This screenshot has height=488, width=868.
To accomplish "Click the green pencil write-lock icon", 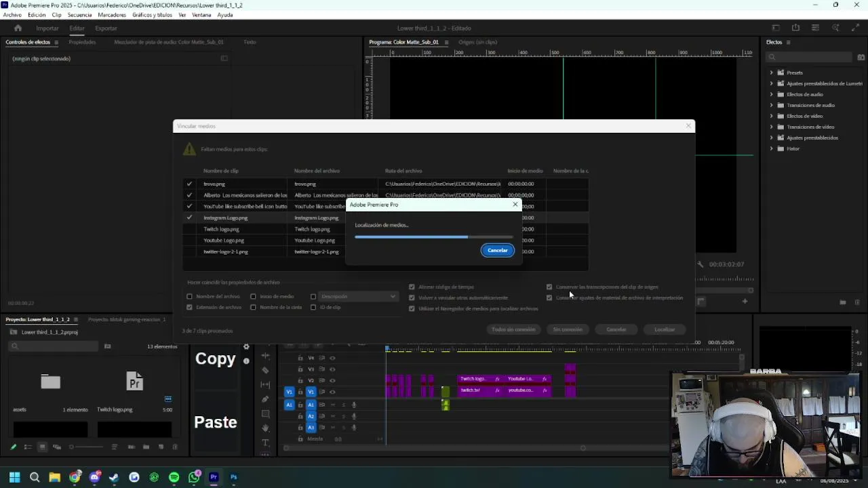I will coord(13,447).
